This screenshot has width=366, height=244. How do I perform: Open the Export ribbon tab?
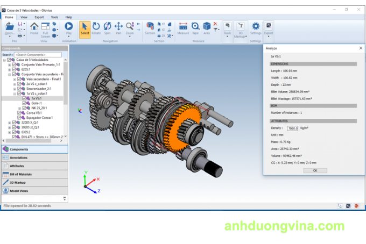39,17
